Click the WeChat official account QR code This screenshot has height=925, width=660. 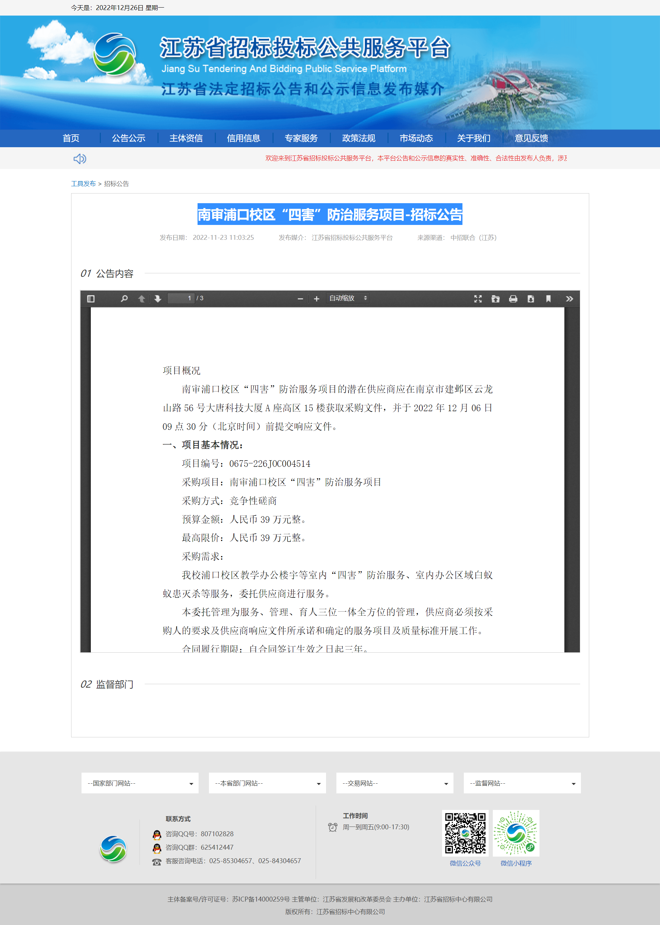(x=465, y=833)
